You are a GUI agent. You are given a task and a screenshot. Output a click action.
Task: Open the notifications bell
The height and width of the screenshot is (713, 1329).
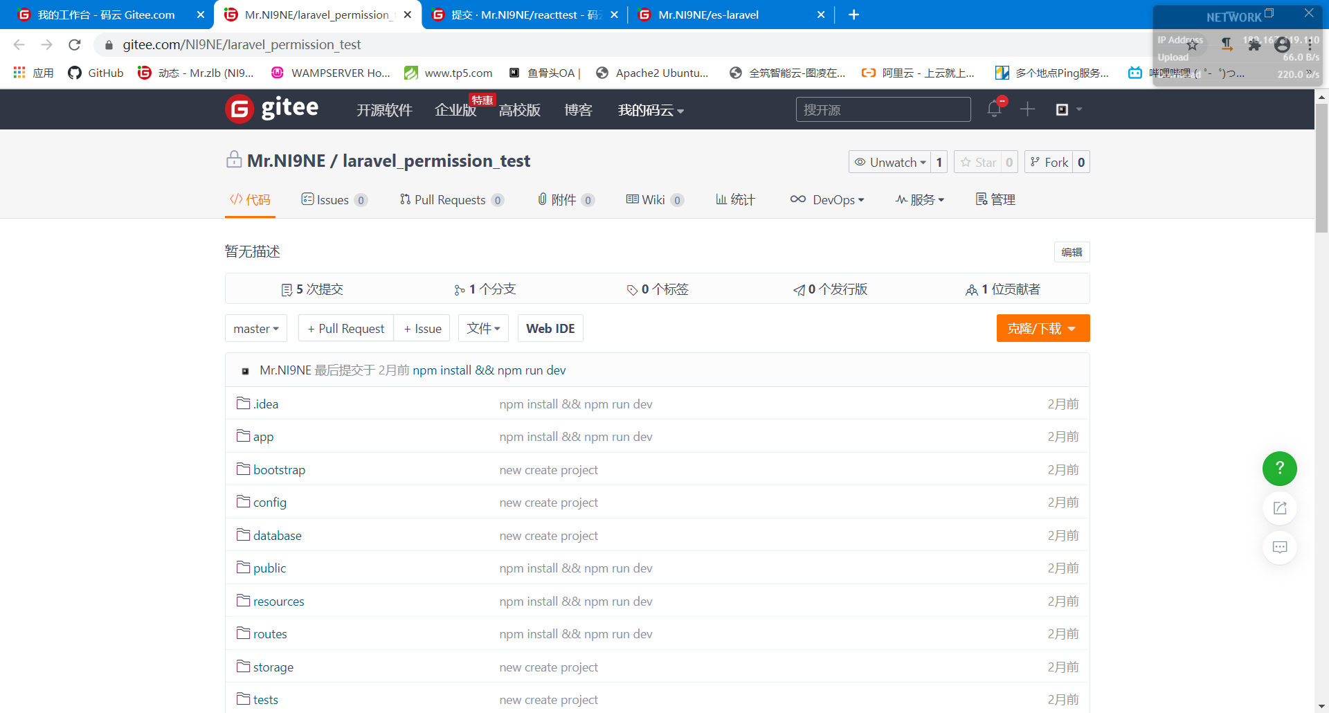point(994,109)
